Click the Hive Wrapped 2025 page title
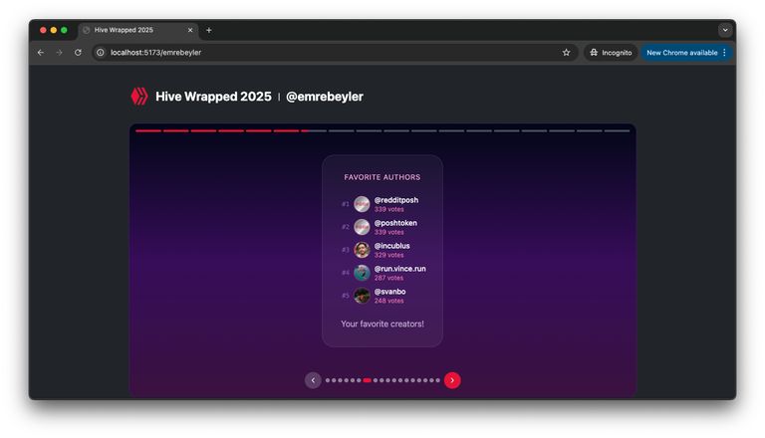The height and width of the screenshot is (438, 765). tap(213, 97)
